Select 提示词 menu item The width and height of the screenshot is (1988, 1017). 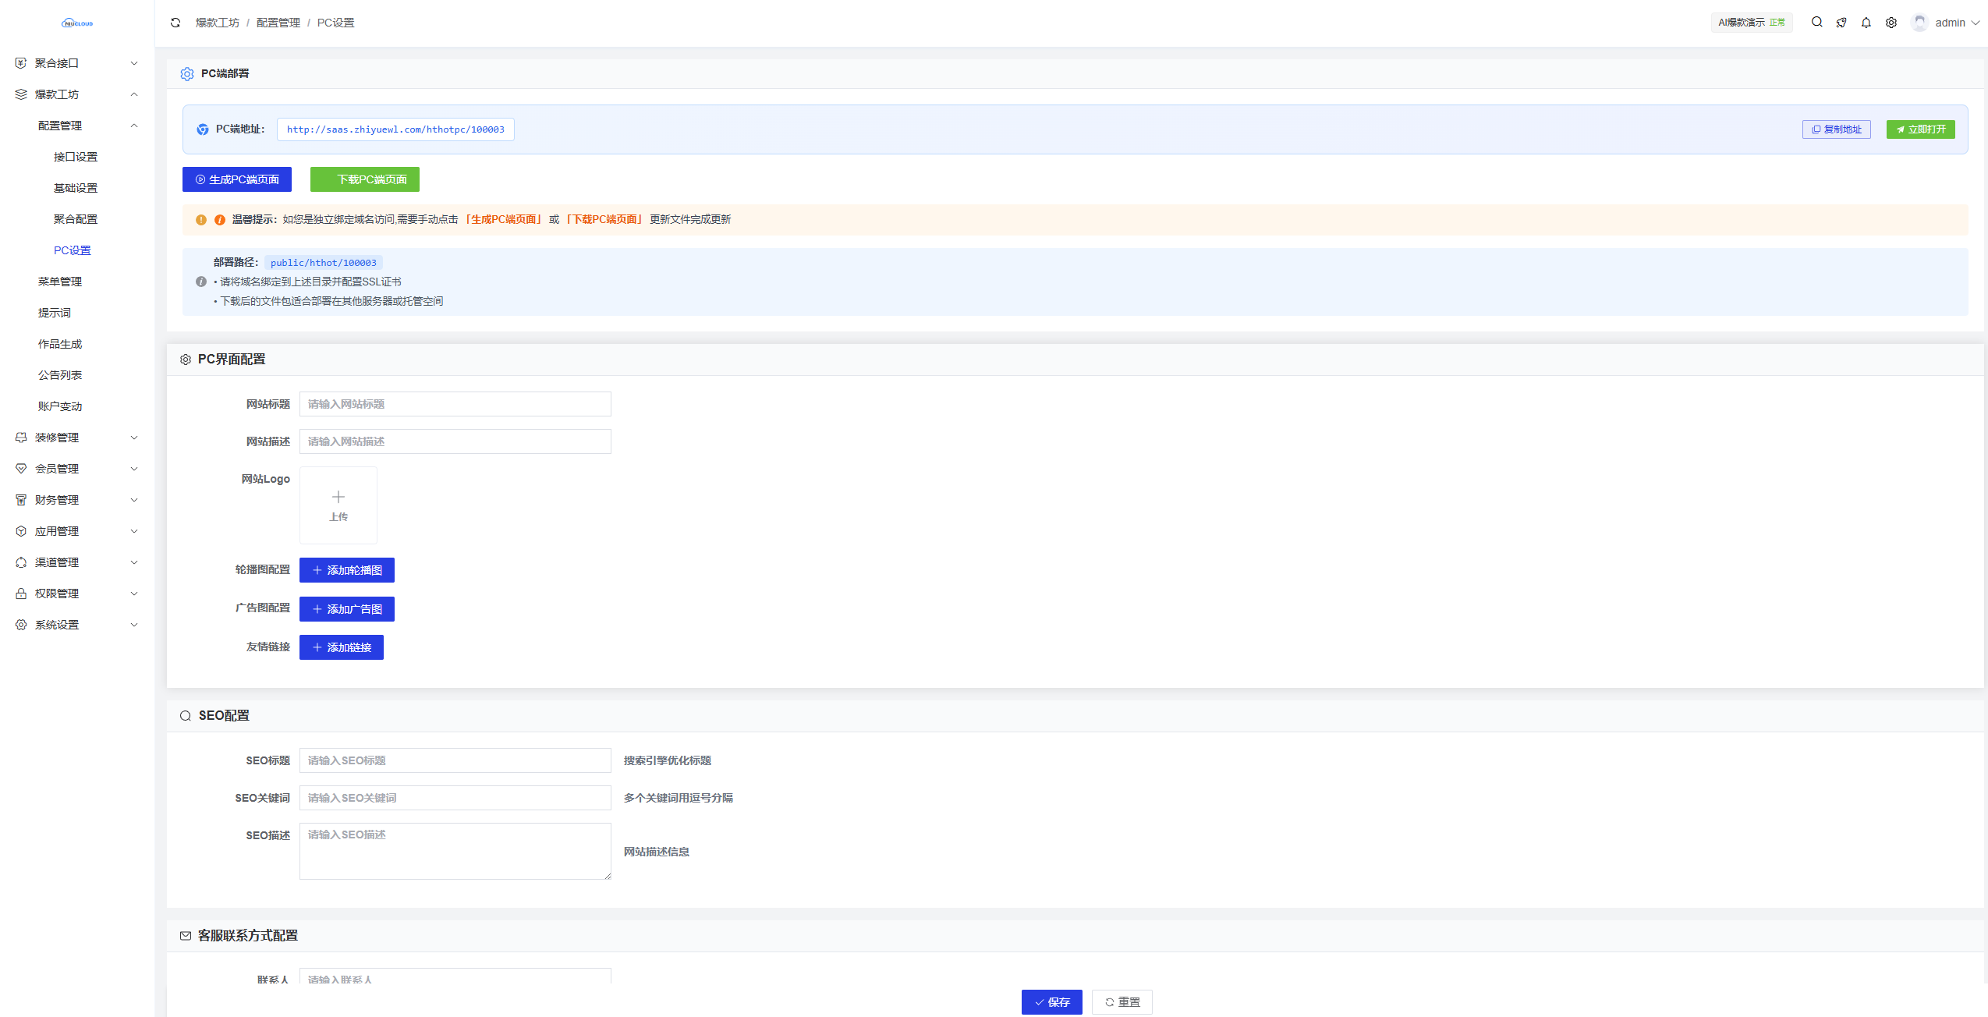point(55,313)
